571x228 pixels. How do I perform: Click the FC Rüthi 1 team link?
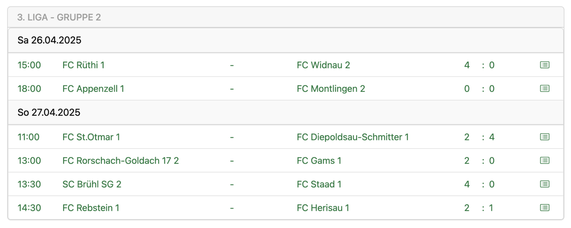click(x=83, y=65)
